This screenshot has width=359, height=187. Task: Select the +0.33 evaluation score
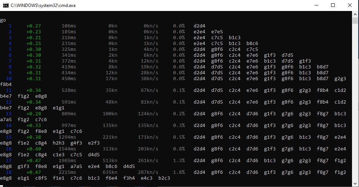coord(33,125)
